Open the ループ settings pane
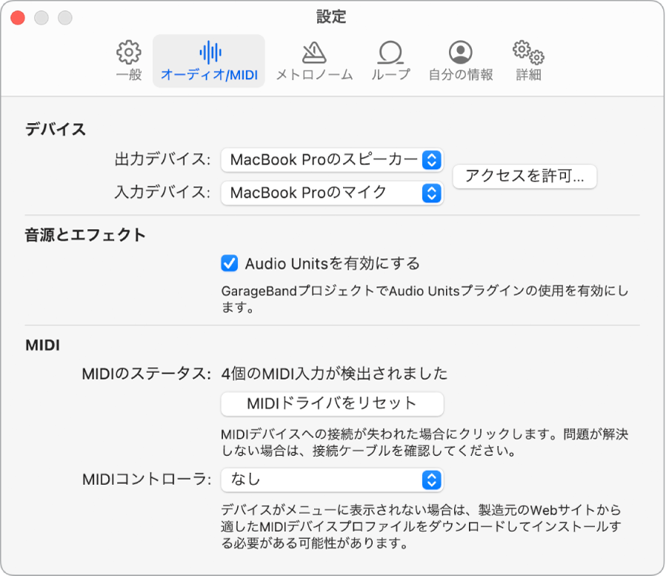This screenshot has height=576, width=666. tap(390, 61)
